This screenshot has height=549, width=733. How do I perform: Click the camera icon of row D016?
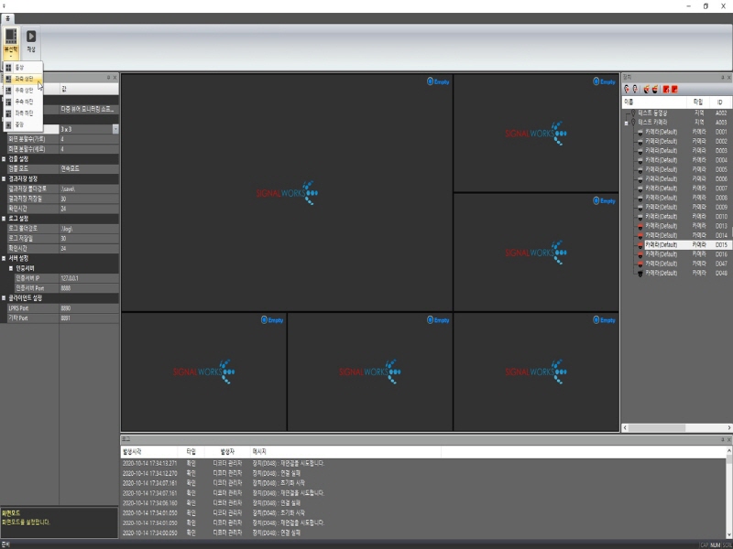point(640,254)
